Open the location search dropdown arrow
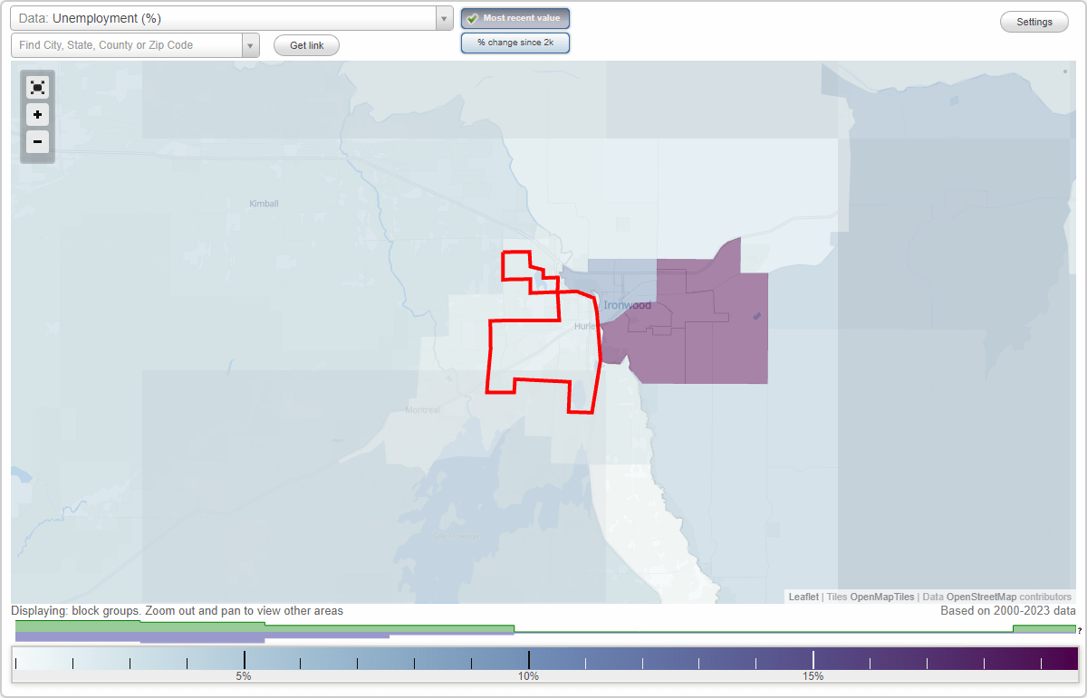 click(x=251, y=45)
